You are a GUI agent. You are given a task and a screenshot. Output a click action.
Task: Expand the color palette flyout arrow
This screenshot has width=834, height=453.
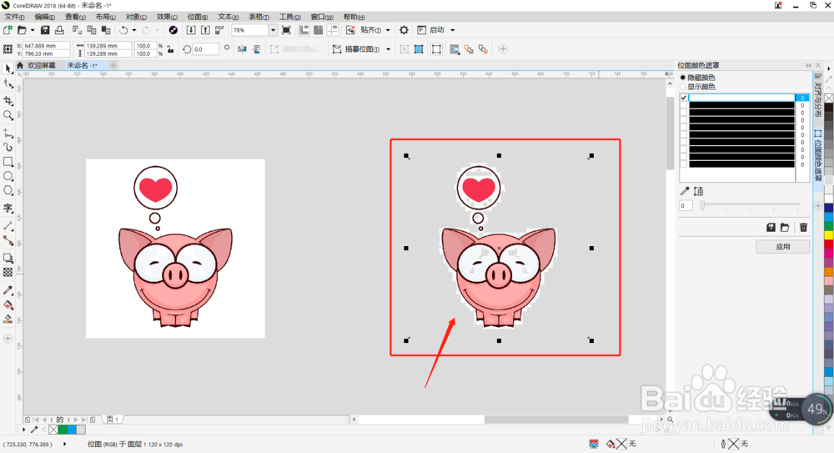tap(829, 68)
